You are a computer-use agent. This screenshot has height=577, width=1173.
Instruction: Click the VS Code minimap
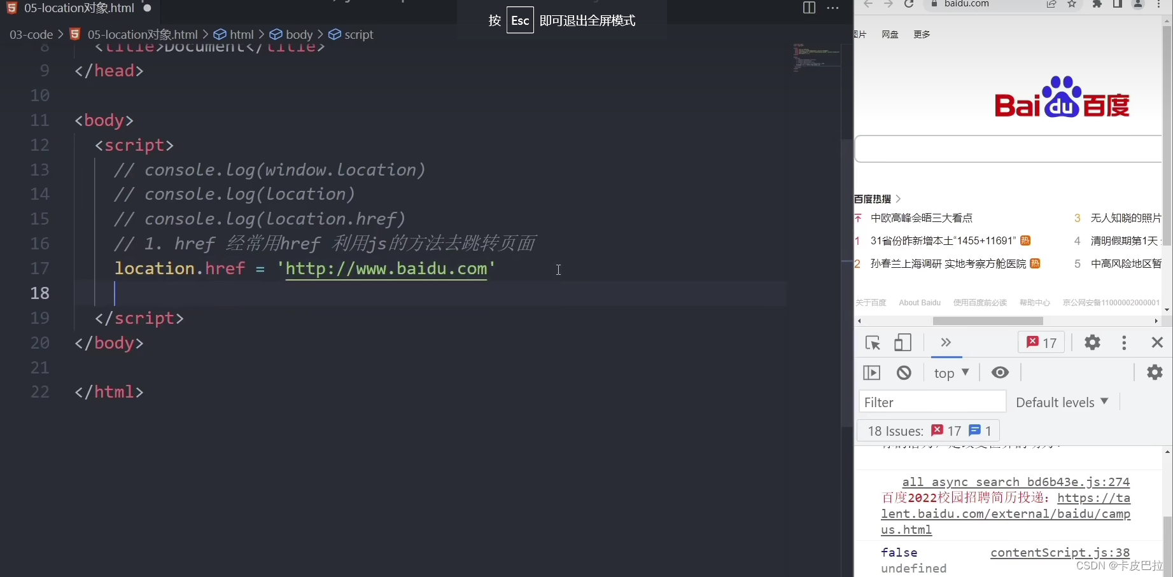817,57
